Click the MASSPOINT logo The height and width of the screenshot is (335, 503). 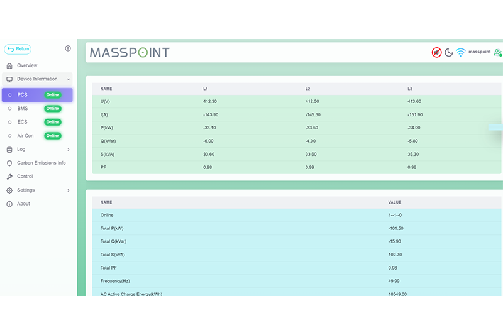tap(130, 52)
